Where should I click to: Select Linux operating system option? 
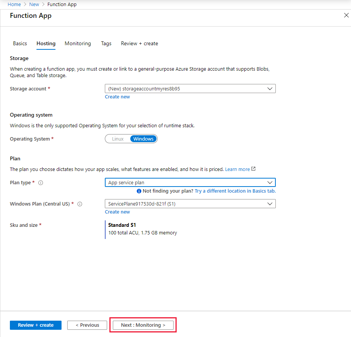pos(118,139)
